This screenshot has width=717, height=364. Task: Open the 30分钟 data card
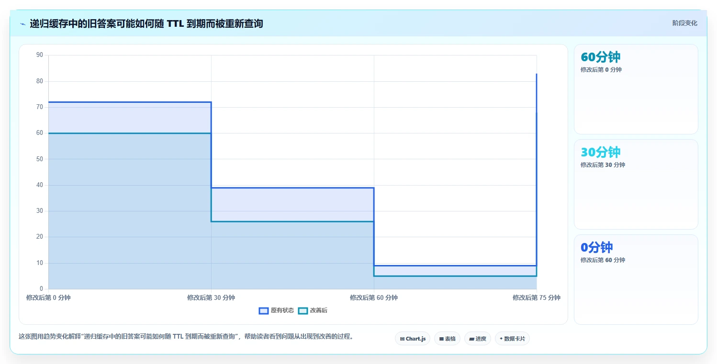636,184
